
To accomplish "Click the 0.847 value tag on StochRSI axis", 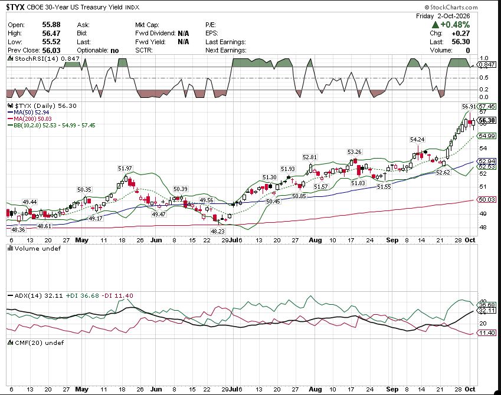I will [487, 64].
